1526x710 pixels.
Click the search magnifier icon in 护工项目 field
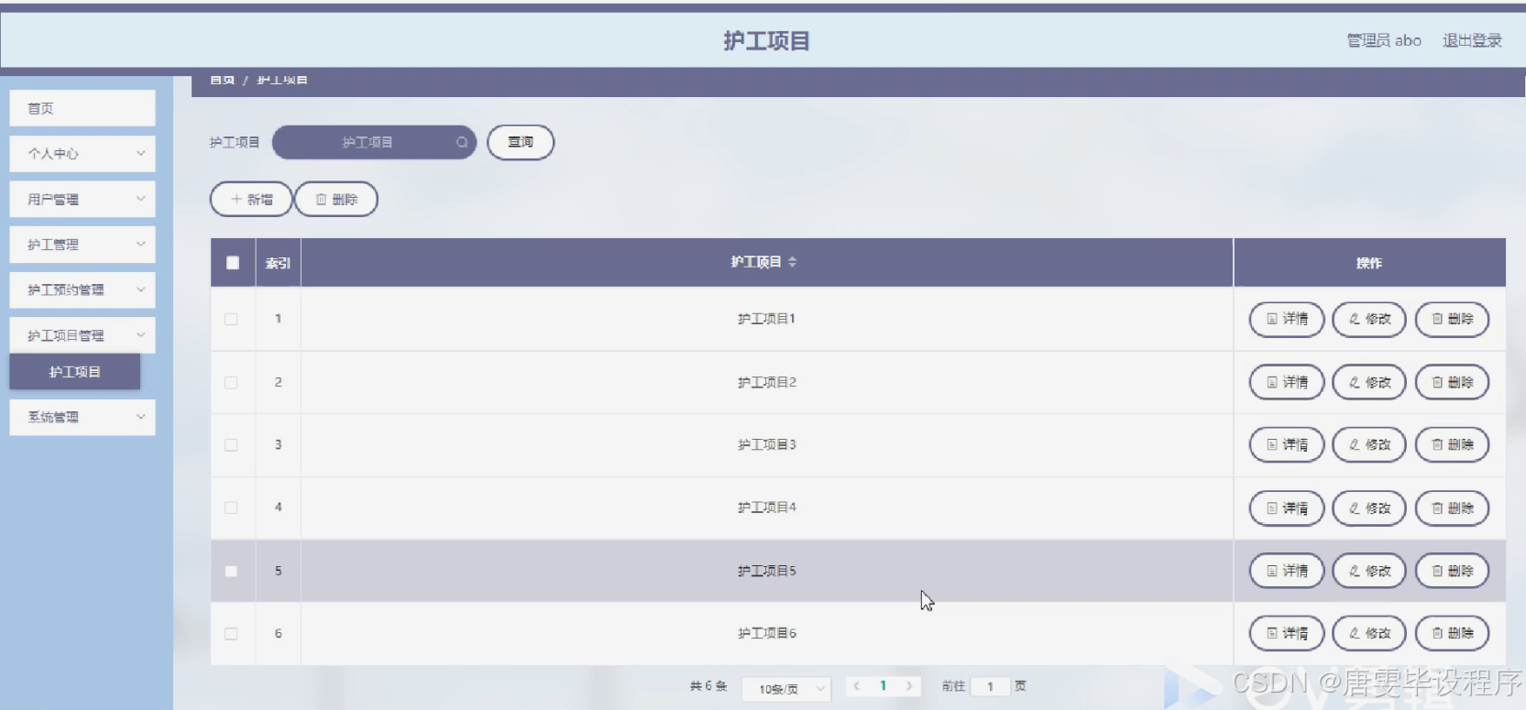pyautogui.click(x=462, y=142)
